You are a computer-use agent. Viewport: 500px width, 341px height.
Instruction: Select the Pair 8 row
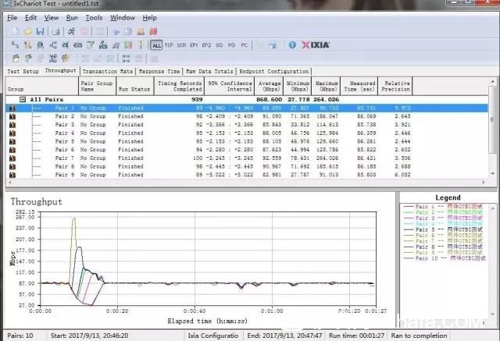(x=247, y=166)
